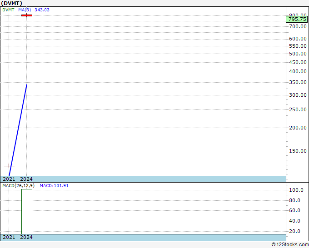The width and height of the screenshot is (309, 248).
Task: Click the 100.0 MACD axis label
Action: click(295, 190)
